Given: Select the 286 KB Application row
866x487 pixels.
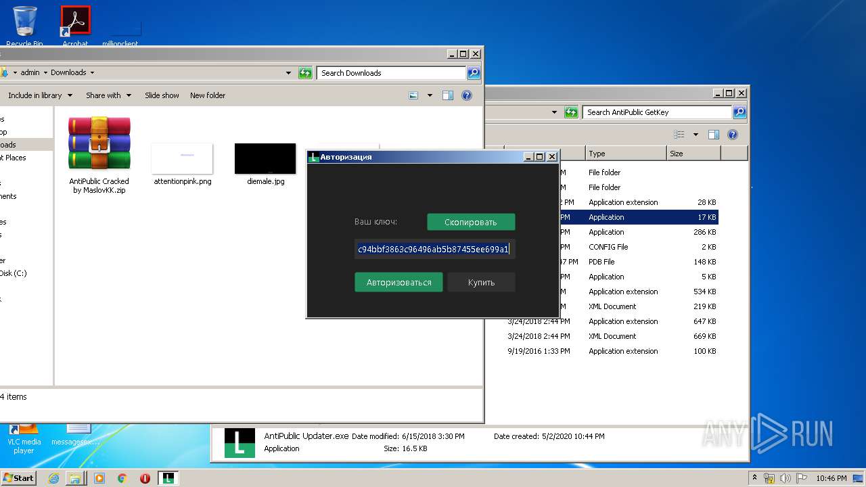Looking at the screenshot, I should 639,232.
